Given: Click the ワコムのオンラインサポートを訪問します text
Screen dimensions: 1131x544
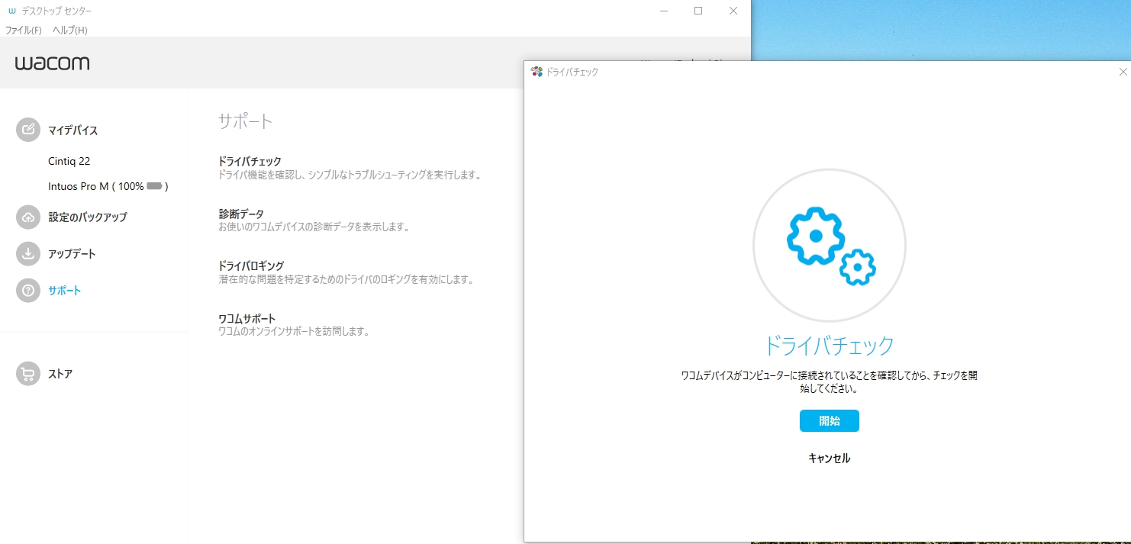Looking at the screenshot, I should (x=294, y=331).
